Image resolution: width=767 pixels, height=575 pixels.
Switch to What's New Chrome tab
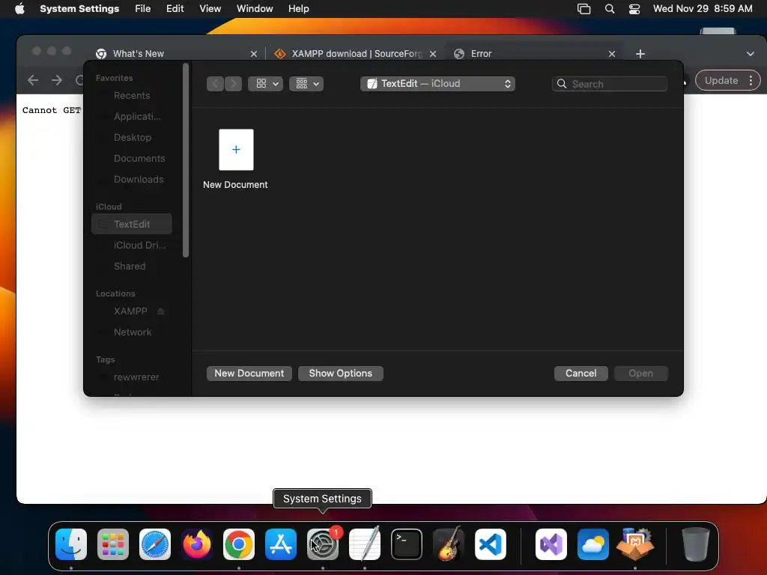(x=176, y=54)
